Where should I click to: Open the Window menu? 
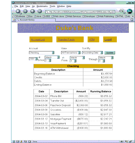61,6
